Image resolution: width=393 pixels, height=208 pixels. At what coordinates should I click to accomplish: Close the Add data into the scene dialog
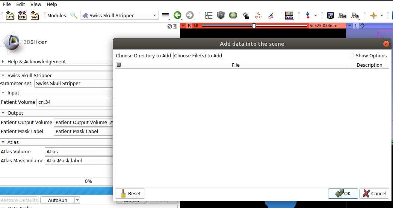point(386,44)
